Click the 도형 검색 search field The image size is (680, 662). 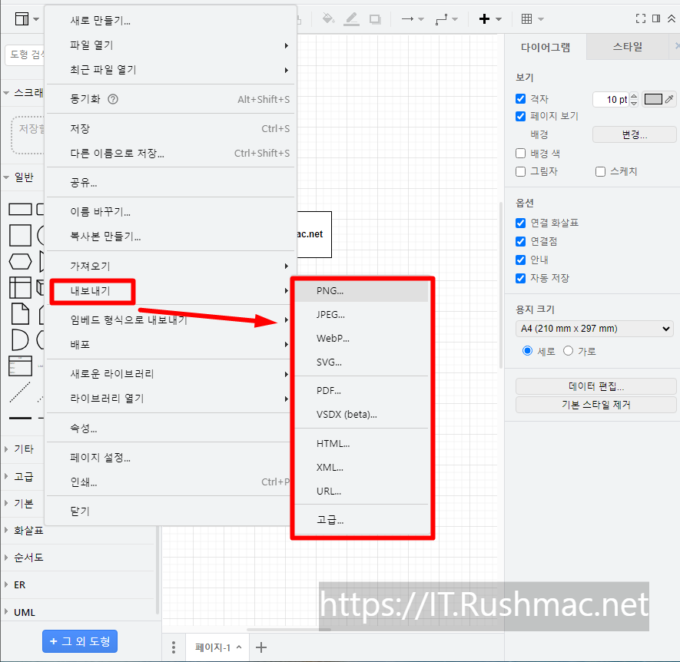tap(25, 55)
